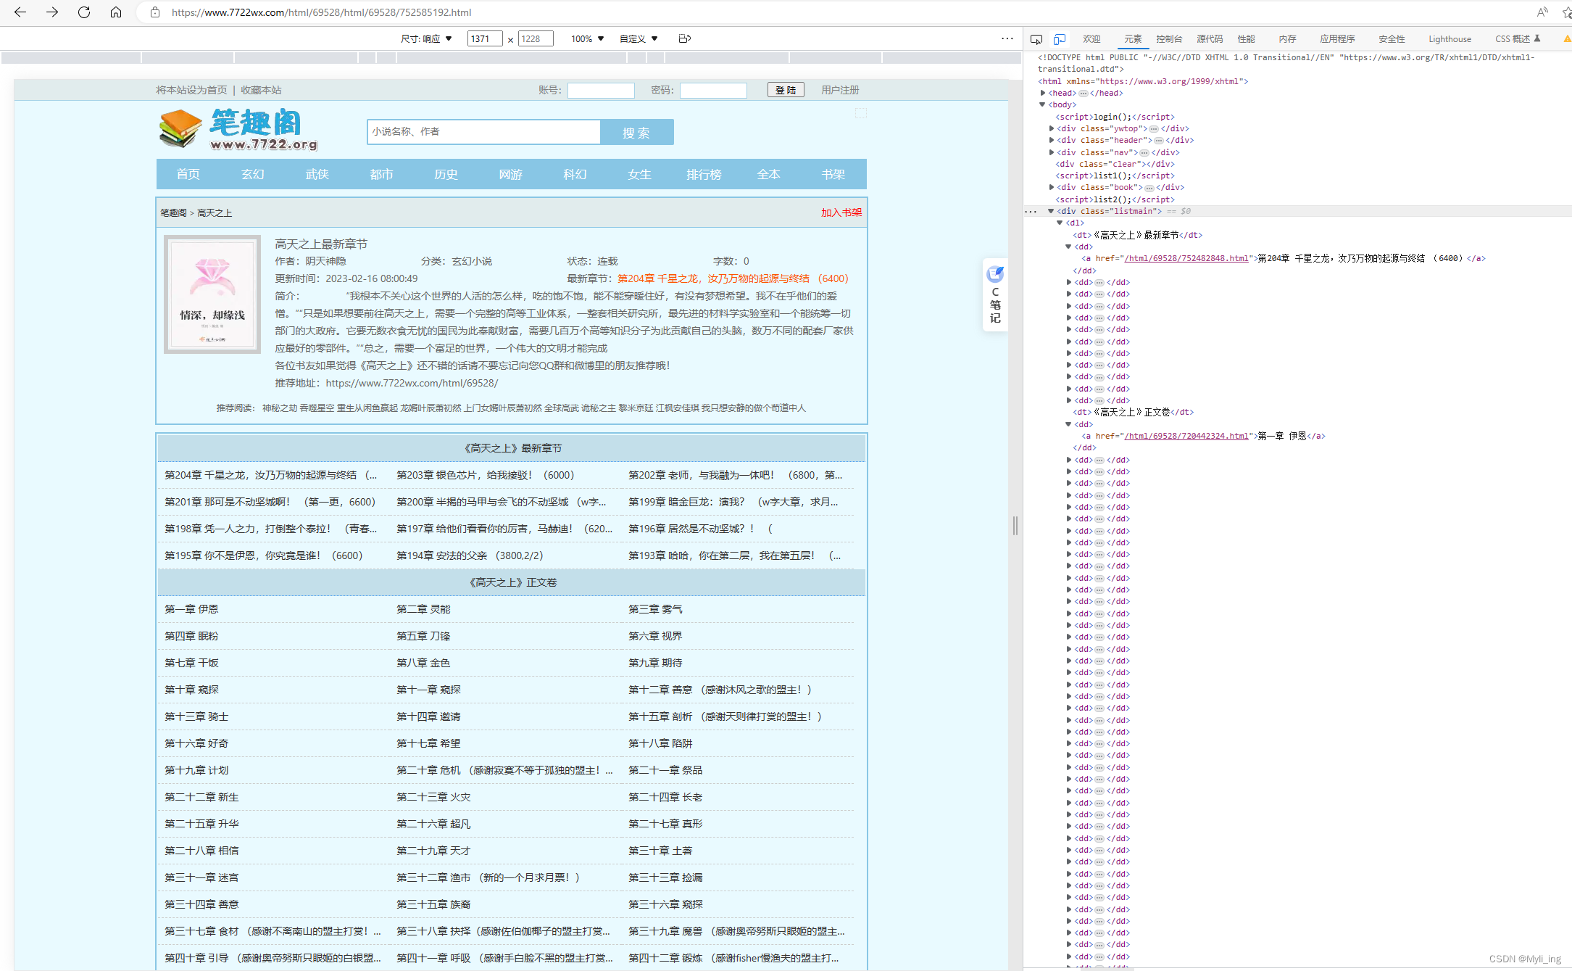The image size is (1572, 971).
Task: Click the 加入书架 link
Action: coord(841,213)
